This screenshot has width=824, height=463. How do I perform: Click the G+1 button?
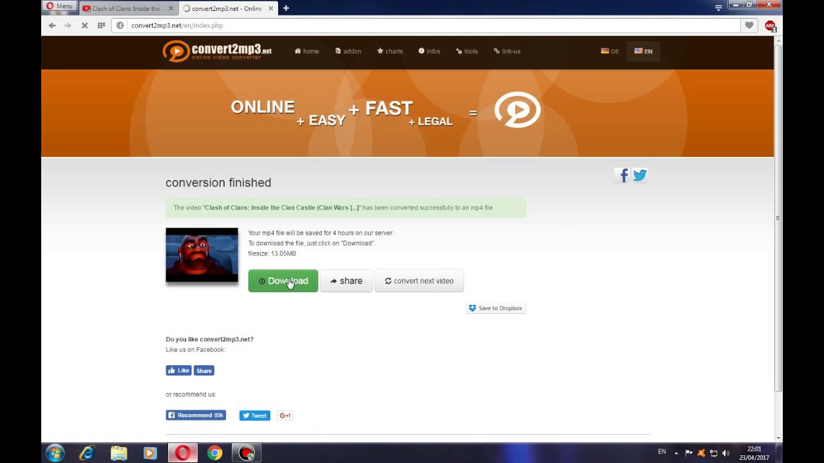(x=285, y=415)
